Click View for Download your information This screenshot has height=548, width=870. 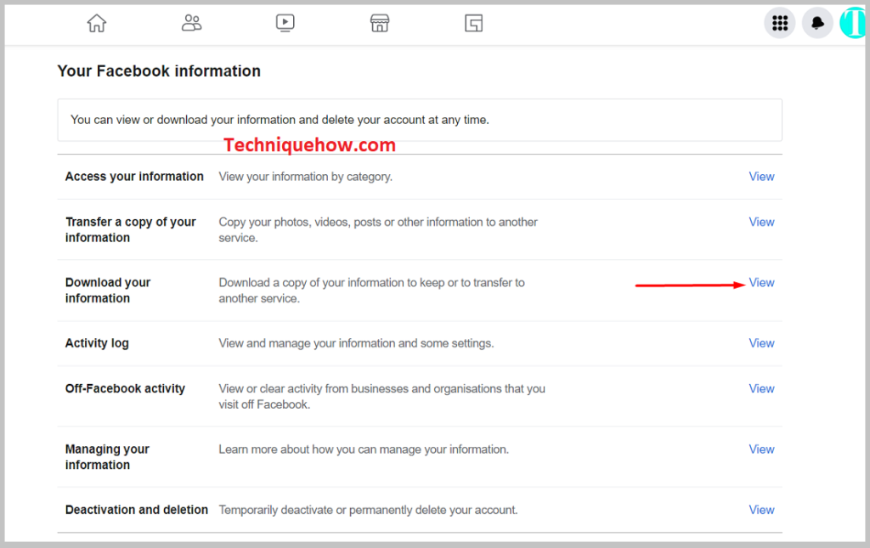(761, 282)
